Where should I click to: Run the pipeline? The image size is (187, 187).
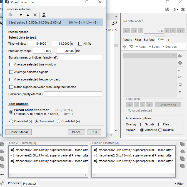94,132
